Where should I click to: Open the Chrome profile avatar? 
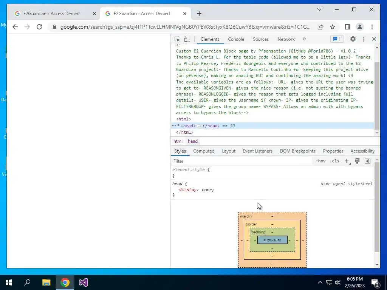(360, 27)
